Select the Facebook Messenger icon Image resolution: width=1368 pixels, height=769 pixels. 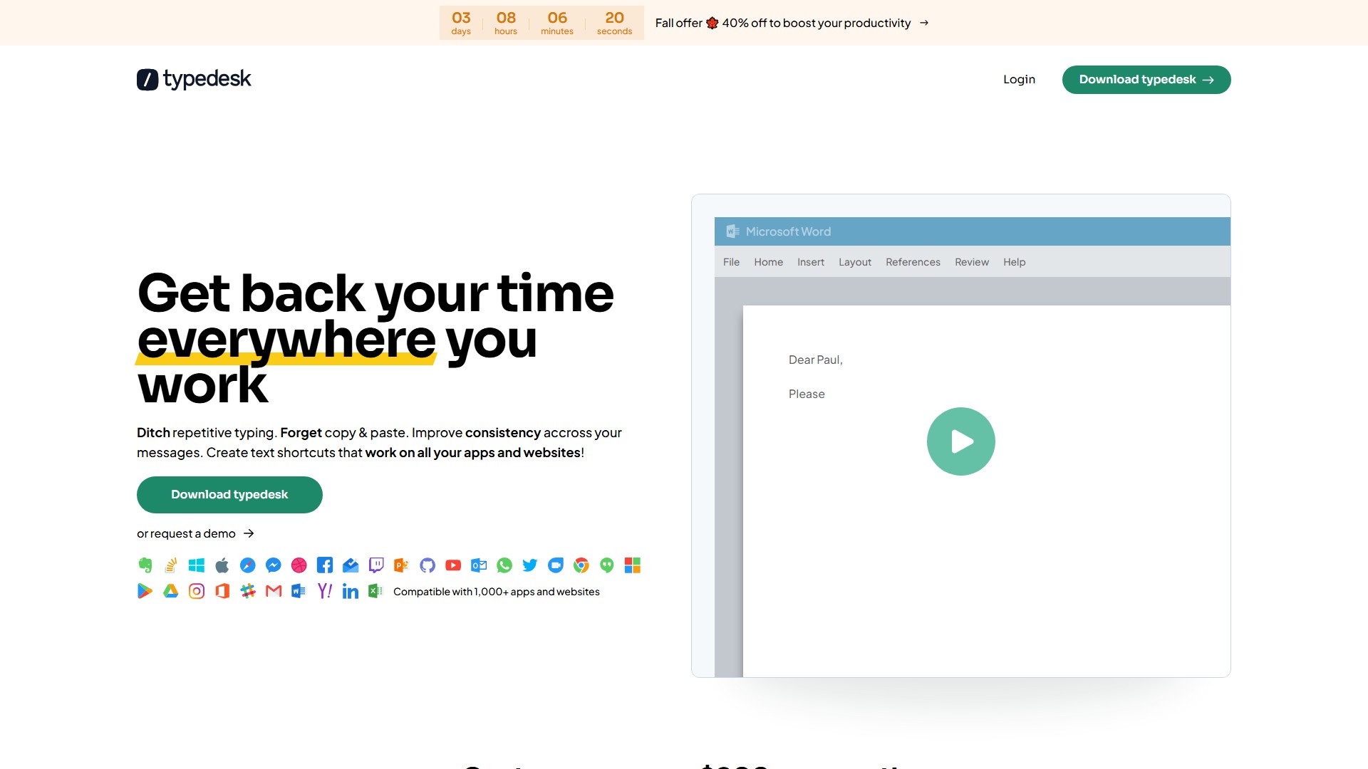tap(274, 565)
